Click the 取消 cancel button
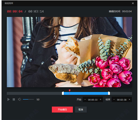The width and height of the screenshot is (138, 120). click(x=81, y=109)
